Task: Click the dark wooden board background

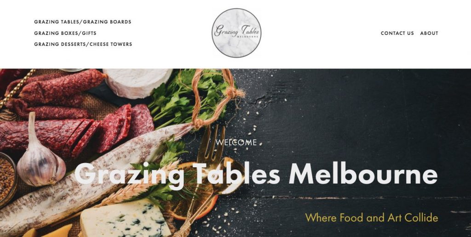Action: [361, 120]
